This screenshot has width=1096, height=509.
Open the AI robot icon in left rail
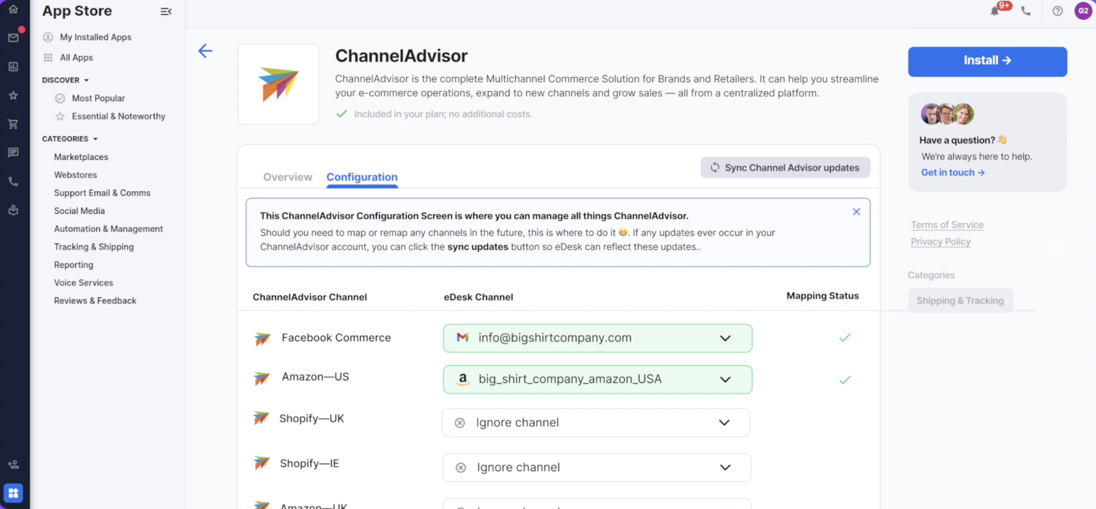(x=13, y=210)
